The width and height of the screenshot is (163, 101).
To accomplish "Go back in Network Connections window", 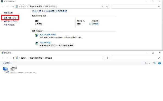I will tap(3, 58).
